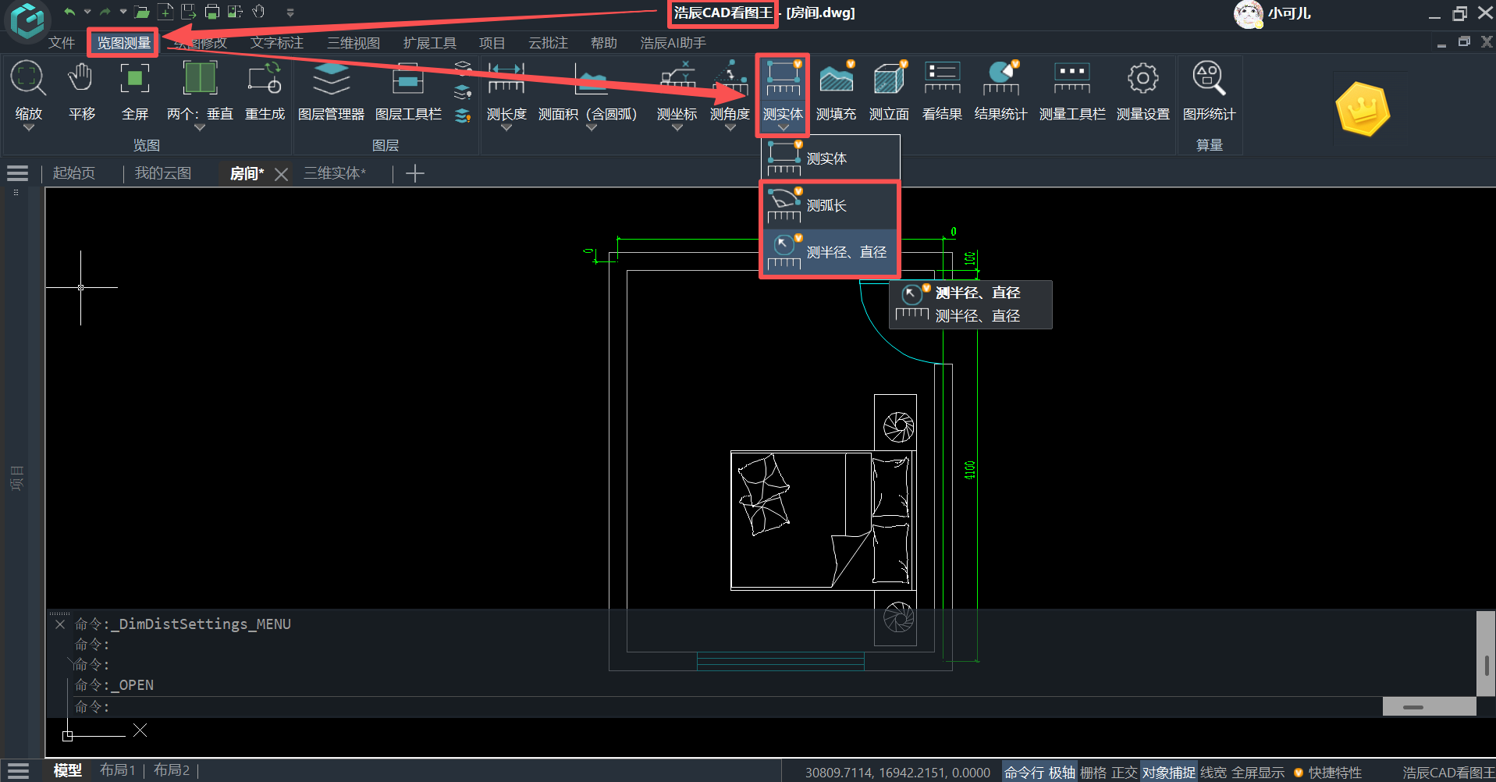Viewport: 1496px width, 782px height.
Task: Open quick access toolbar customize dropdown
Action: pos(290,12)
